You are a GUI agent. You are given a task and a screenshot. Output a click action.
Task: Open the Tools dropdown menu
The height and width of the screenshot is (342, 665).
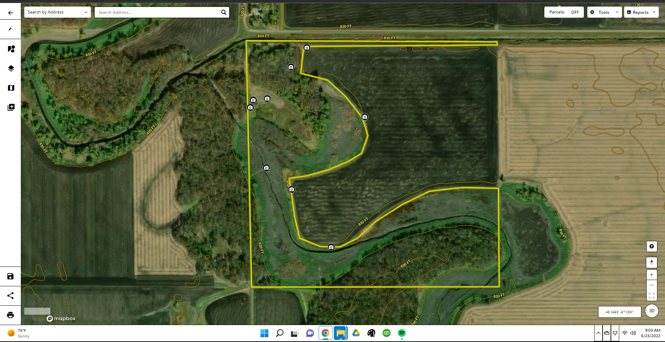click(604, 12)
